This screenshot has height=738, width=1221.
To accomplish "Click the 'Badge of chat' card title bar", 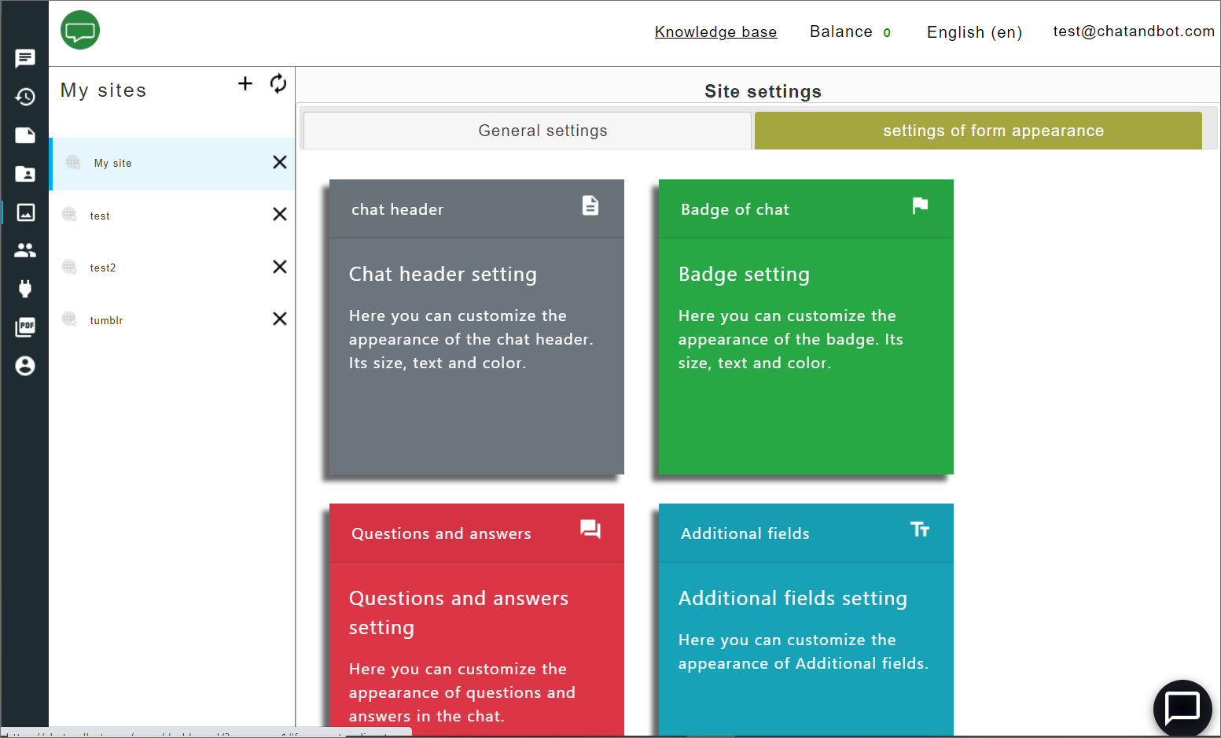I will pos(806,208).
